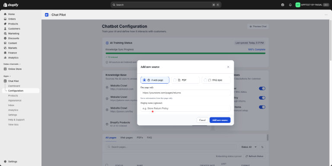
Task: Open the Analytics chart icon in the sidebar
Action: 5,58
